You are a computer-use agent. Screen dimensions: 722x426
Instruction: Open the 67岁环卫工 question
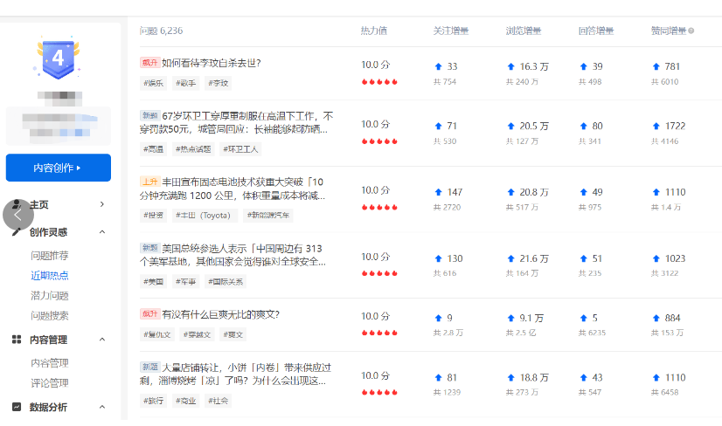click(237, 123)
